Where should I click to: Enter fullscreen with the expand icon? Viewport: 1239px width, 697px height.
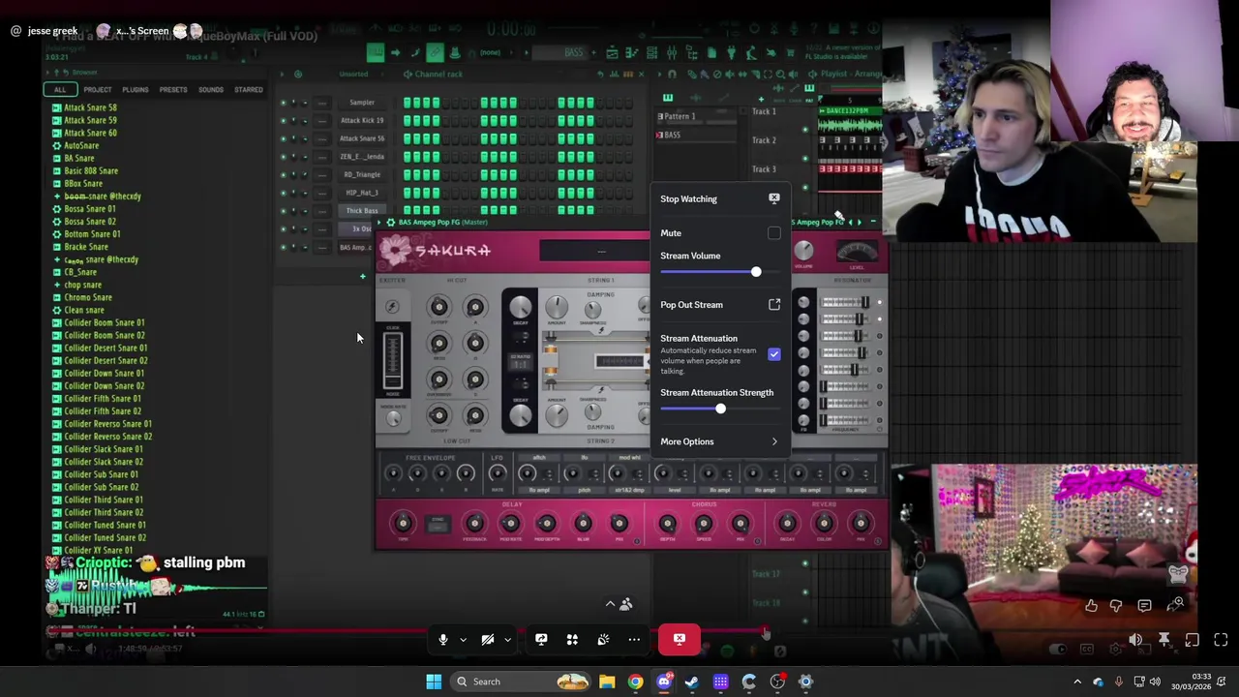[x=1221, y=640]
